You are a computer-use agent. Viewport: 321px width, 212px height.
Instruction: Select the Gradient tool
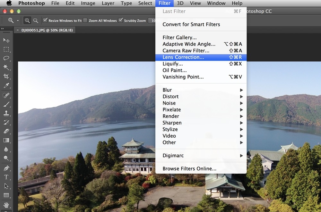(6, 140)
